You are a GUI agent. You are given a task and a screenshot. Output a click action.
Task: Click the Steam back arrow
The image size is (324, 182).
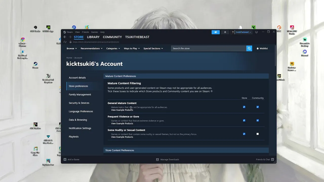(65, 37)
